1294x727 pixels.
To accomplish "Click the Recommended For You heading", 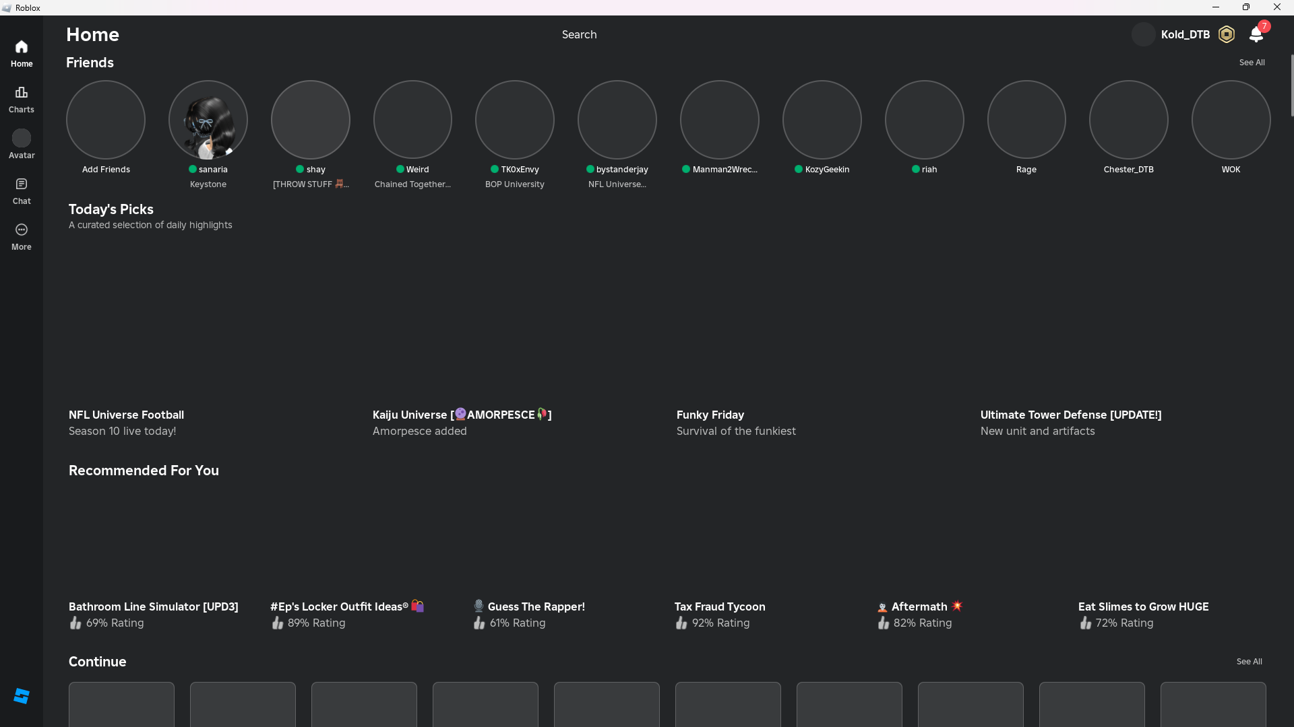I will point(144,471).
